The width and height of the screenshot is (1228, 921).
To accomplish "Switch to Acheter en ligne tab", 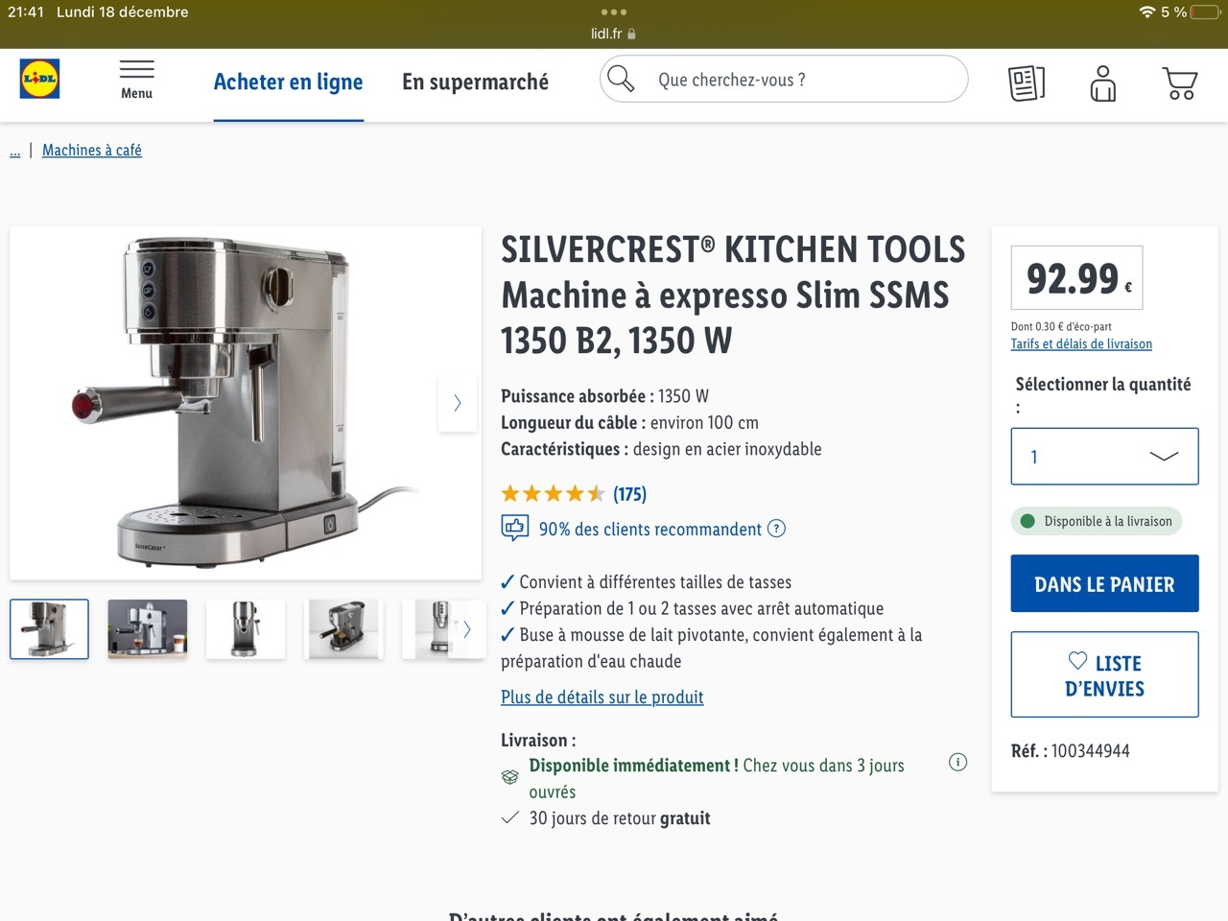I will (x=288, y=83).
